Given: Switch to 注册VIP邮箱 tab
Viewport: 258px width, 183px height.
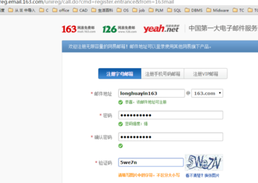Looking at the screenshot, I should tap(206, 74).
